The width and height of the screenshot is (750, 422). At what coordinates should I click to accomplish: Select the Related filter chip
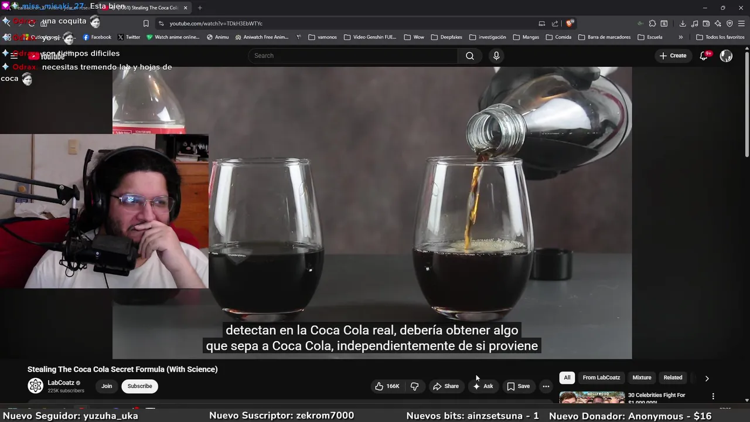coord(673,377)
